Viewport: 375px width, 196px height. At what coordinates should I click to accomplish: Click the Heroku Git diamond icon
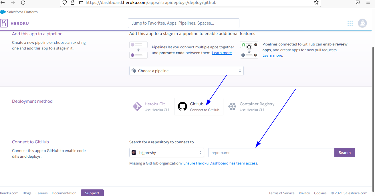click(137, 106)
